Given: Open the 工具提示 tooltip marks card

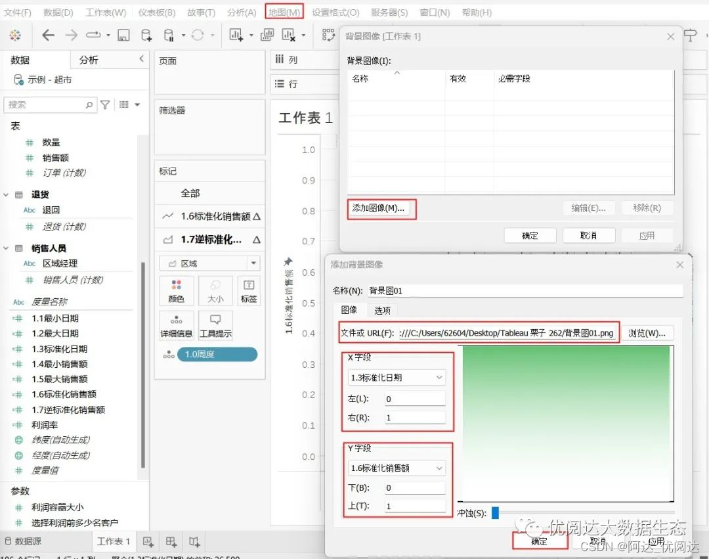Looking at the screenshot, I should [x=215, y=325].
